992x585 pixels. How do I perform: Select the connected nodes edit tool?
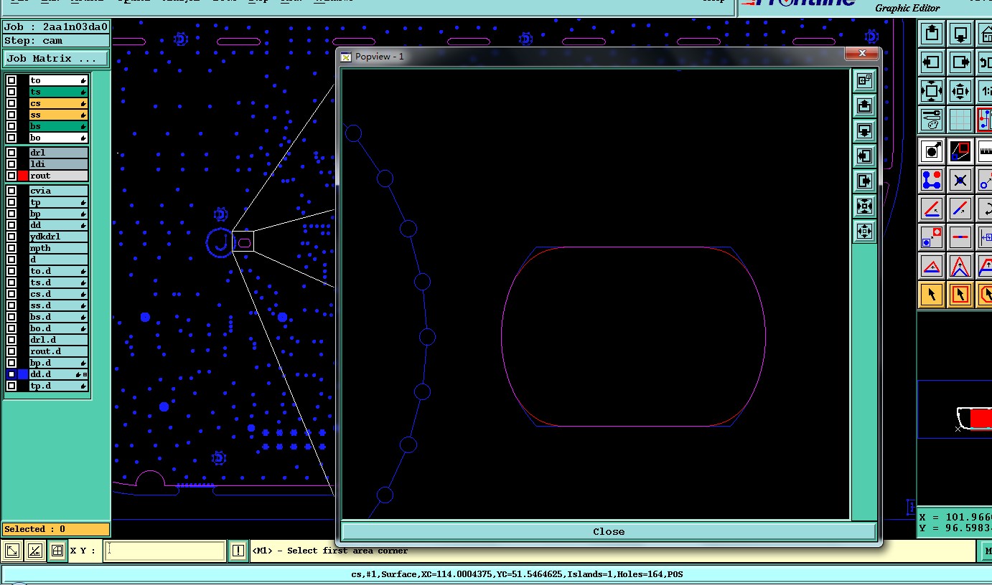(x=932, y=180)
